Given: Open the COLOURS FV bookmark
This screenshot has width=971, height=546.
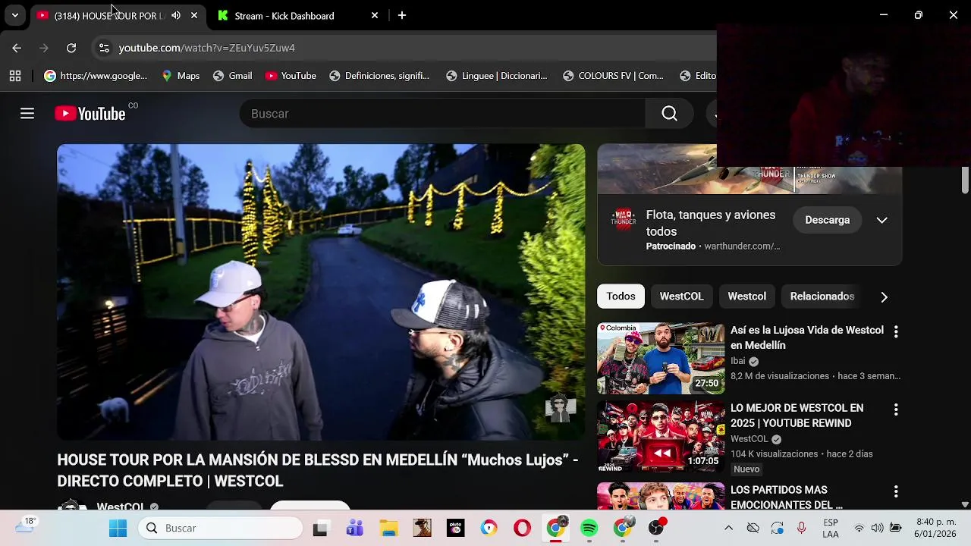Looking at the screenshot, I should point(613,76).
